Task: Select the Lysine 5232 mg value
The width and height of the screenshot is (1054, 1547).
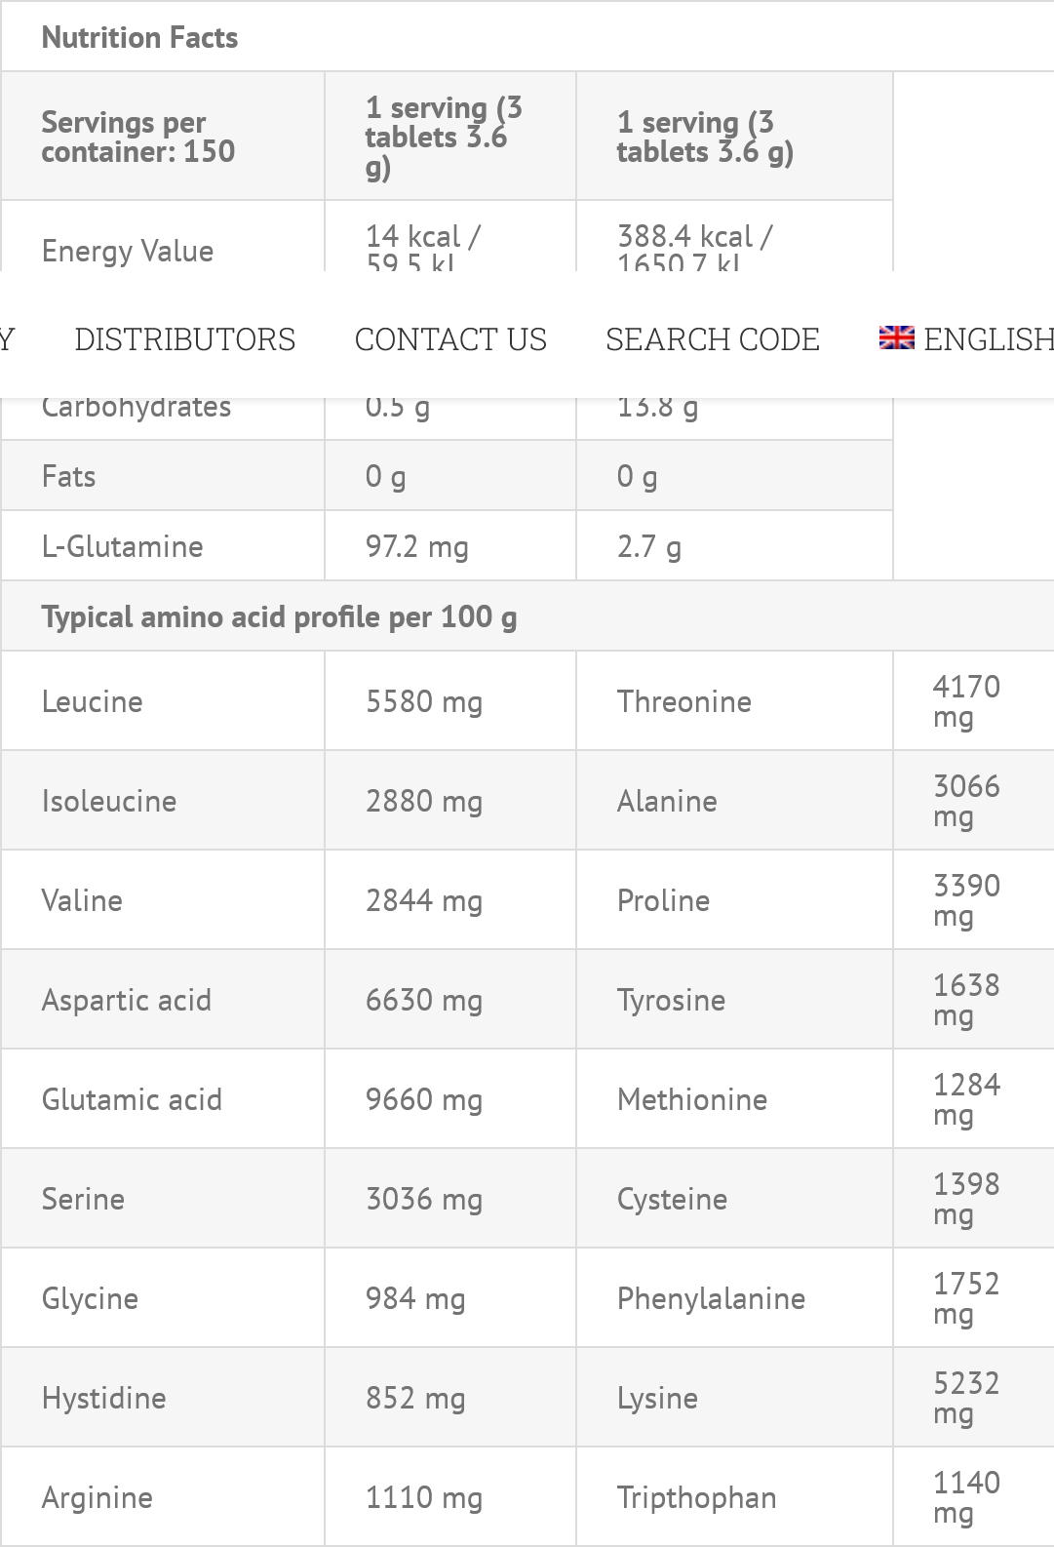Action: [x=966, y=1398]
